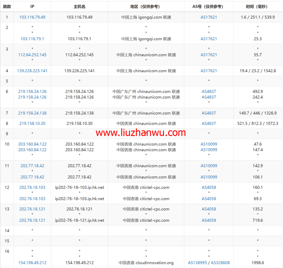The height and width of the screenshot is (268, 283).
Task: Open 219.158.24.126 link on the 242.4 line
Action: tap(32, 97)
